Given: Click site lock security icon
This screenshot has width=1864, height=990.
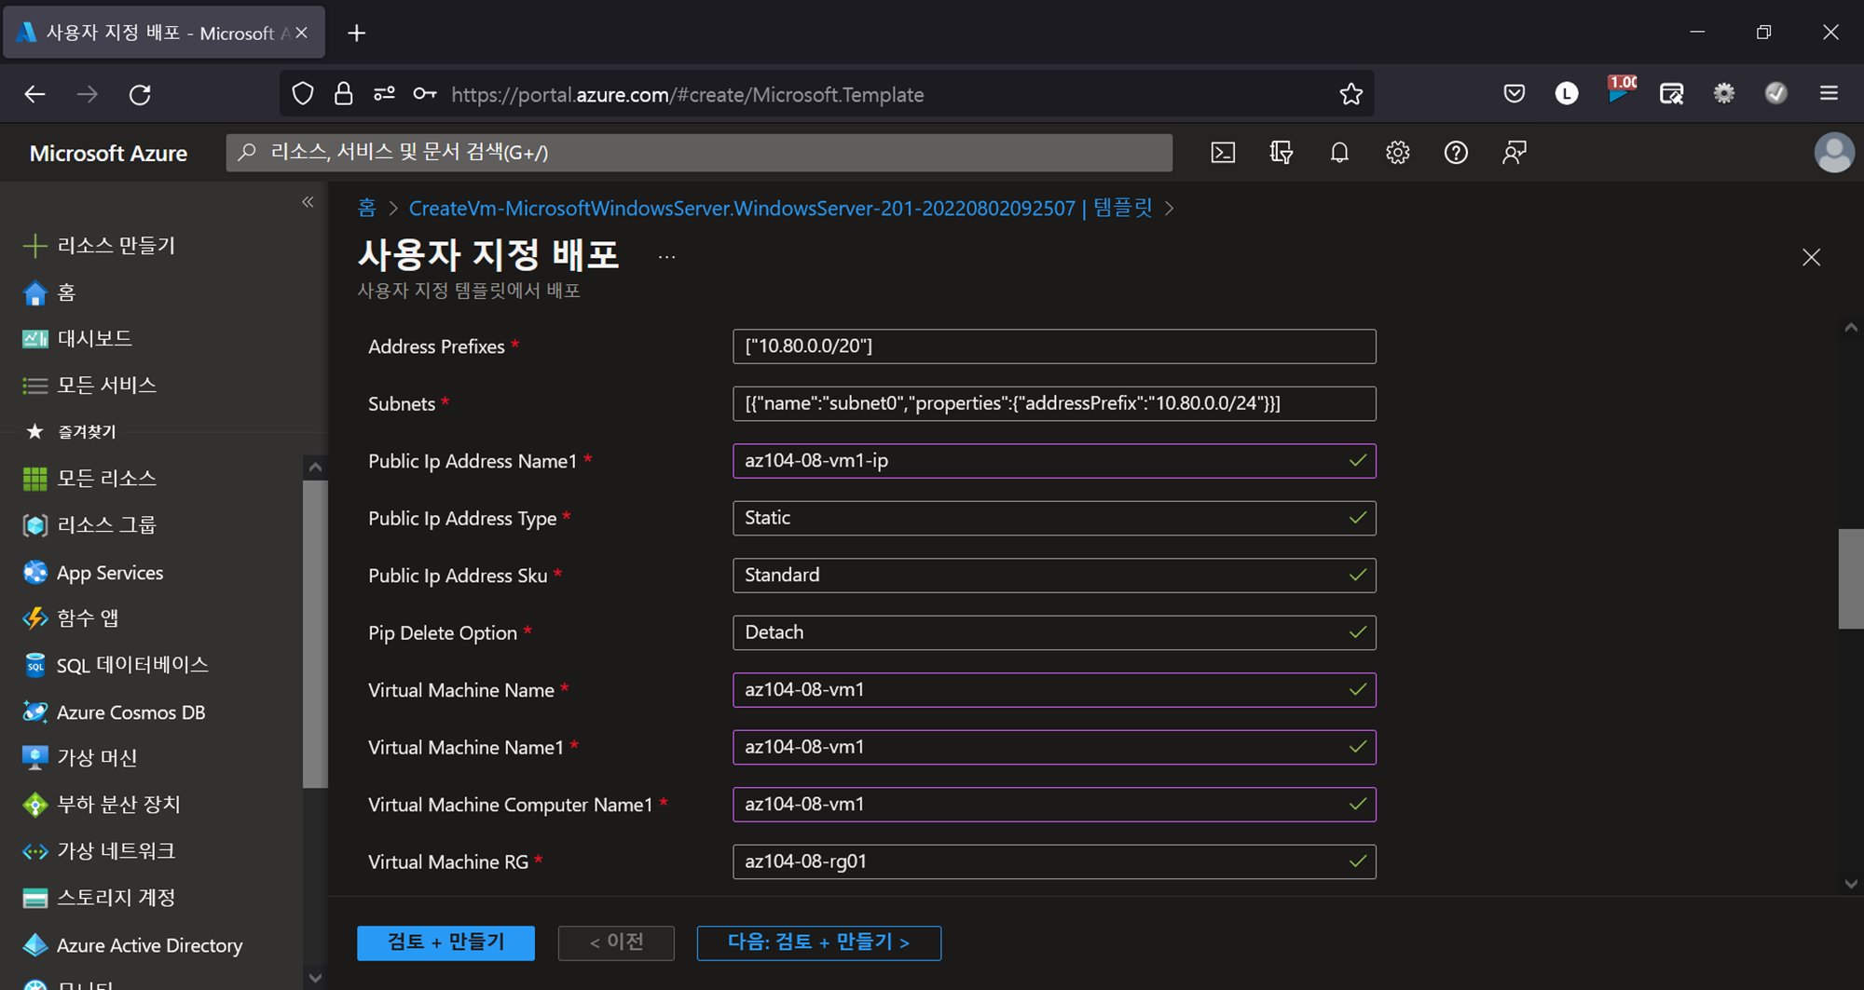Looking at the screenshot, I should pos(343,94).
